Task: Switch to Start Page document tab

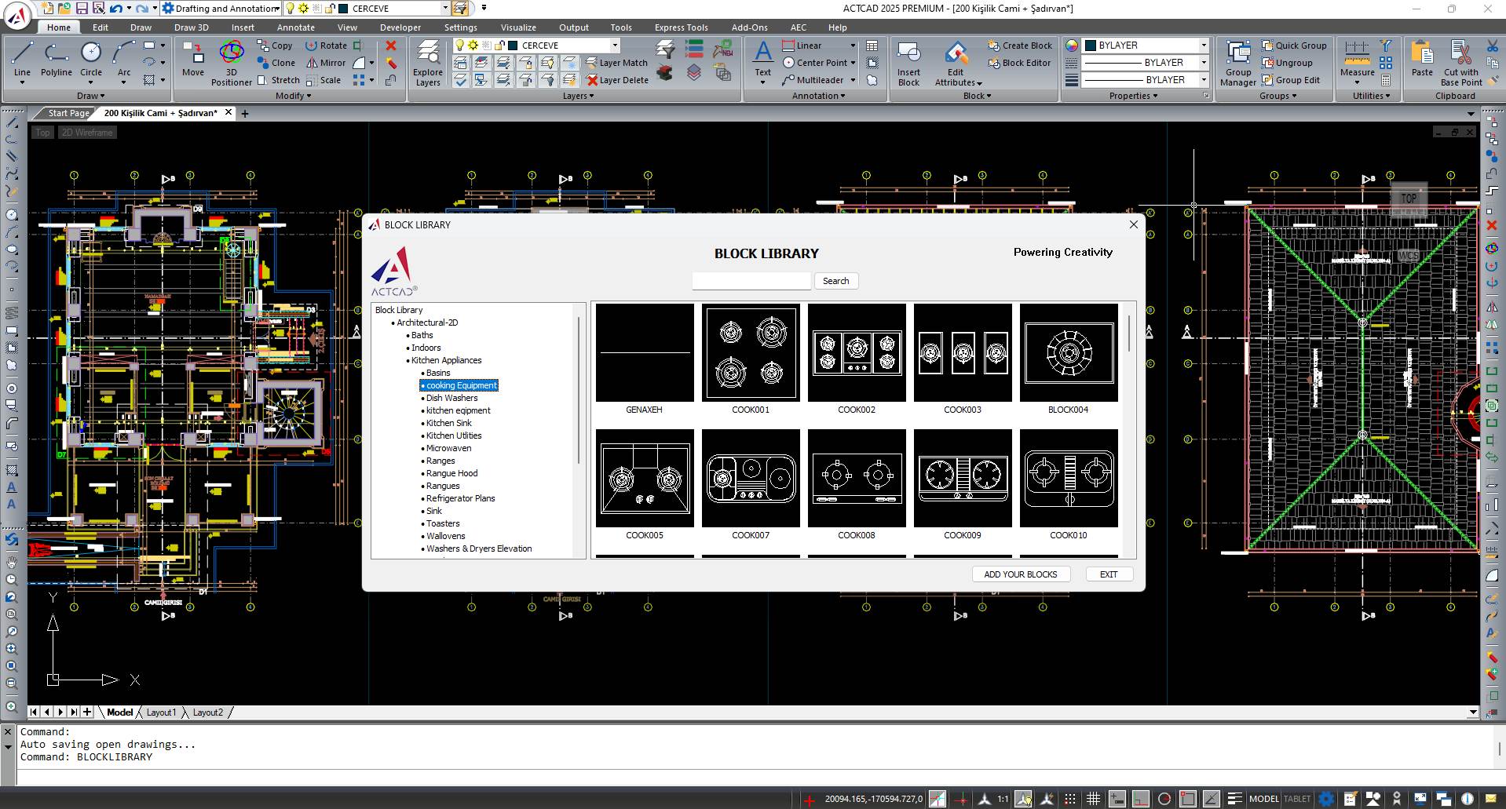Action: point(68,113)
